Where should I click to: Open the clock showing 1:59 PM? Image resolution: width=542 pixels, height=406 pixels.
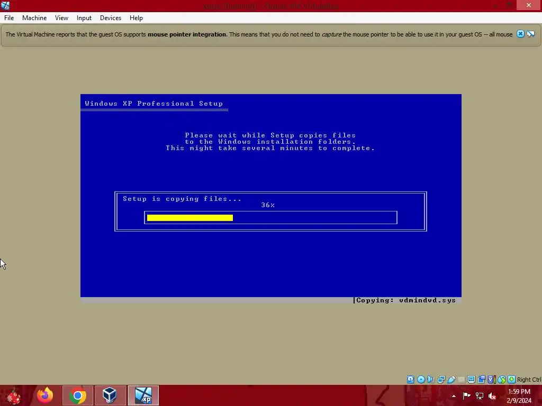coord(519,396)
